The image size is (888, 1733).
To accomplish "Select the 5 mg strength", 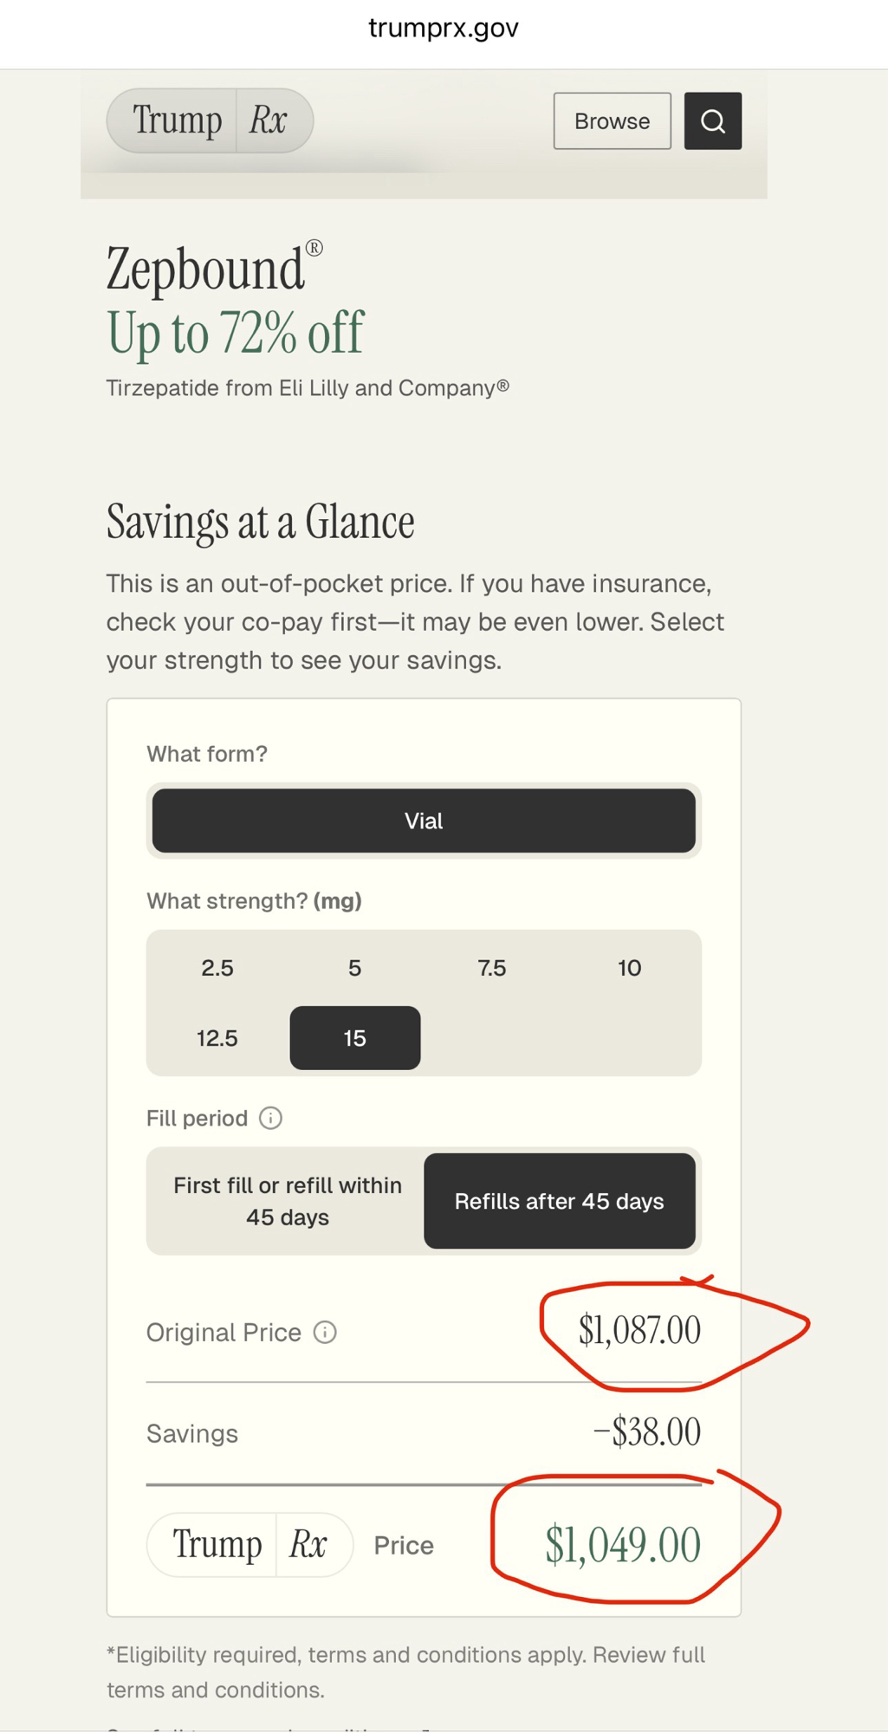I will coord(354,968).
